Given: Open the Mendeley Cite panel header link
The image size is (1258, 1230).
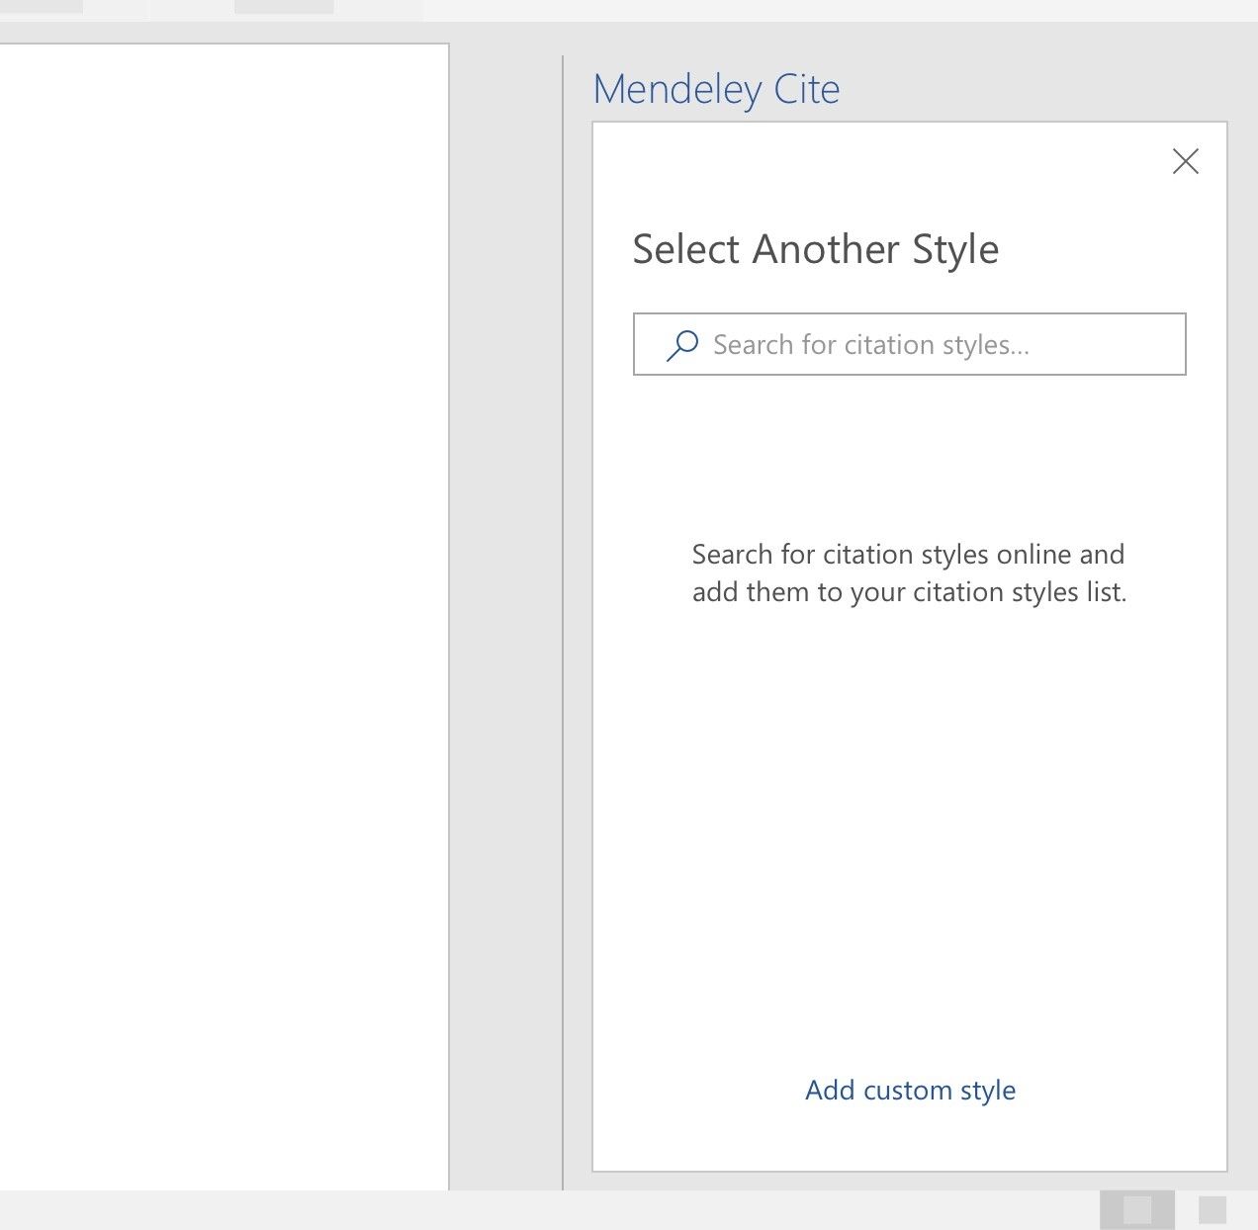Looking at the screenshot, I should click(716, 89).
